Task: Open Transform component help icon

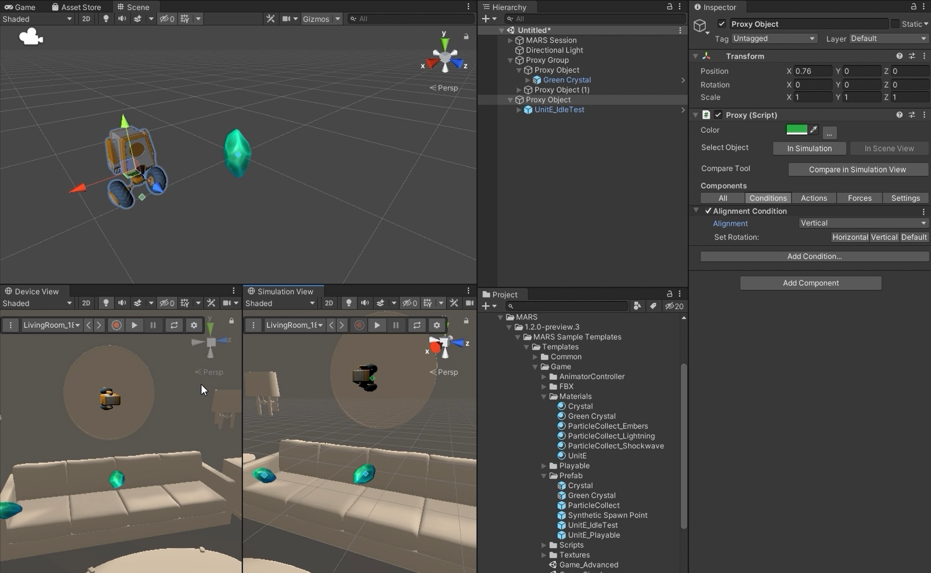Action: [x=899, y=56]
